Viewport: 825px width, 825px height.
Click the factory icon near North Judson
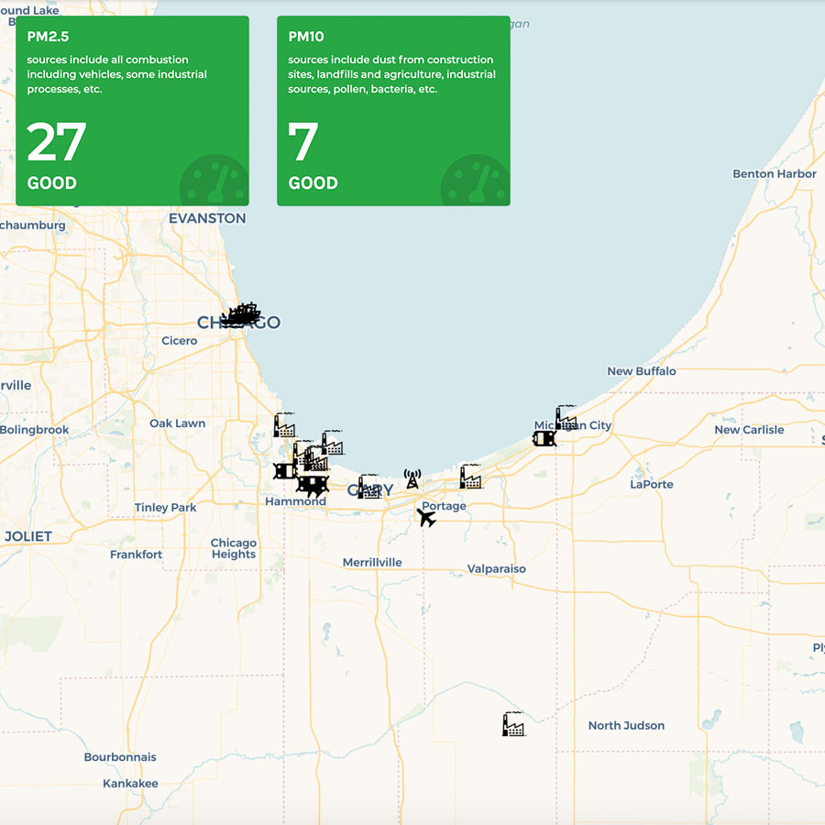(513, 724)
